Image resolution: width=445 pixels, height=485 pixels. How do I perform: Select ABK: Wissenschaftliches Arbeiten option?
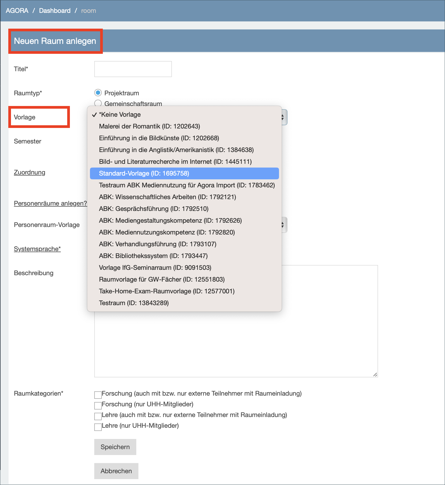click(184, 197)
